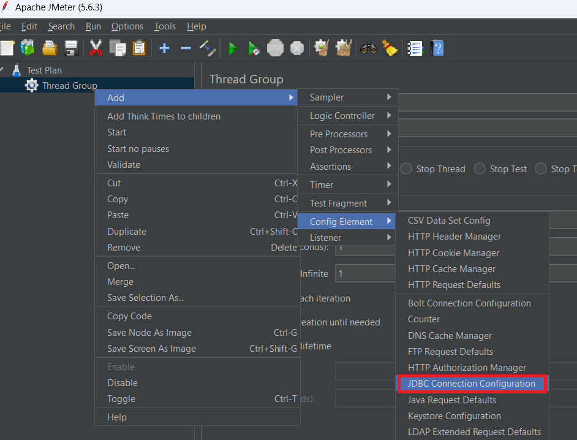Select Copy Code in context menu
The width and height of the screenshot is (577, 440).
(x=196, y=316)
